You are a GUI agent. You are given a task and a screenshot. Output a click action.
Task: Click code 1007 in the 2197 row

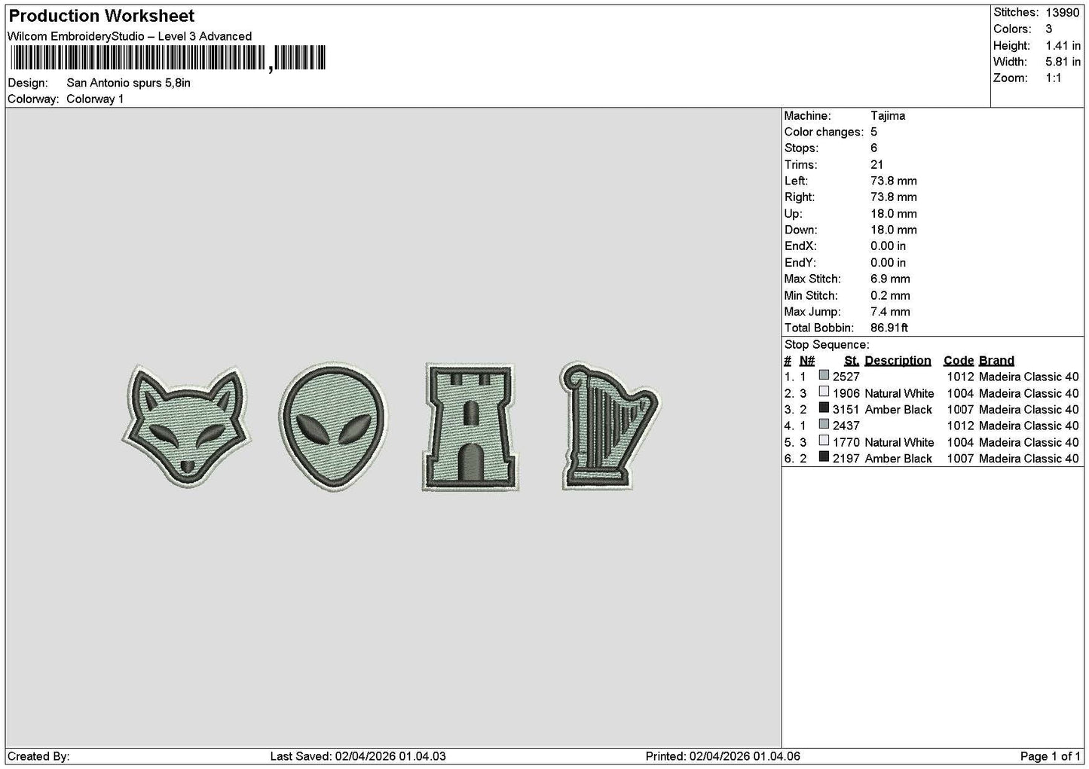click(x=960, y=459)
